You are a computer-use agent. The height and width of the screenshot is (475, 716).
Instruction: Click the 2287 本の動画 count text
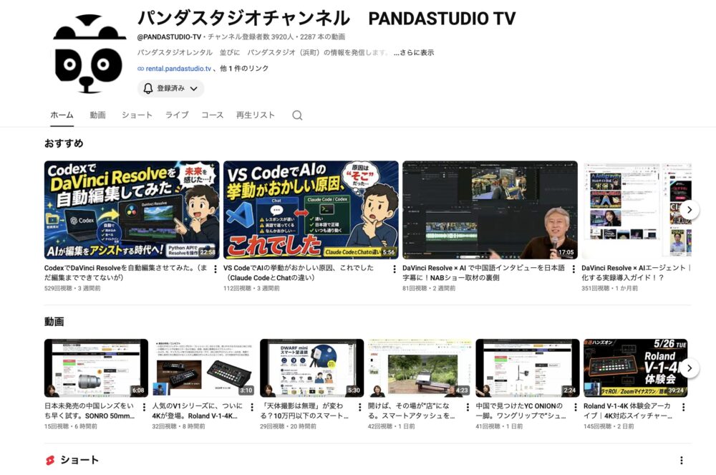coord(322,37)
